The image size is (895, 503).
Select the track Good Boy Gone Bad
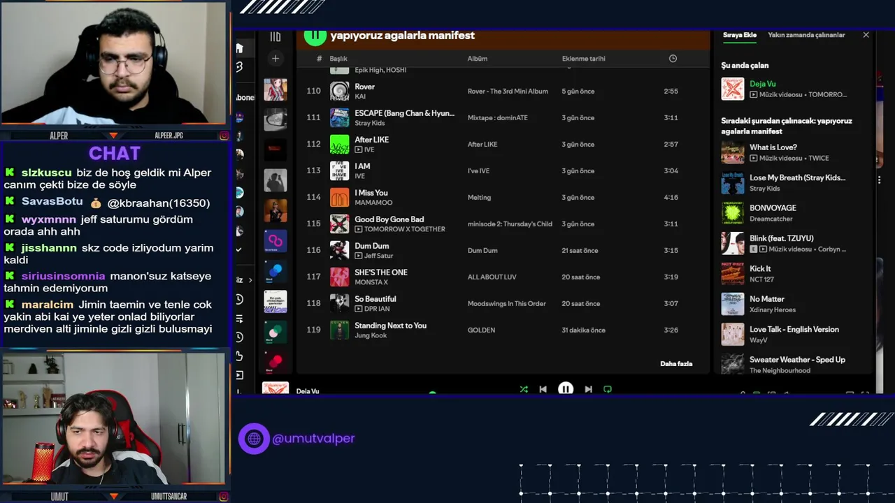(x=389, y=219)
